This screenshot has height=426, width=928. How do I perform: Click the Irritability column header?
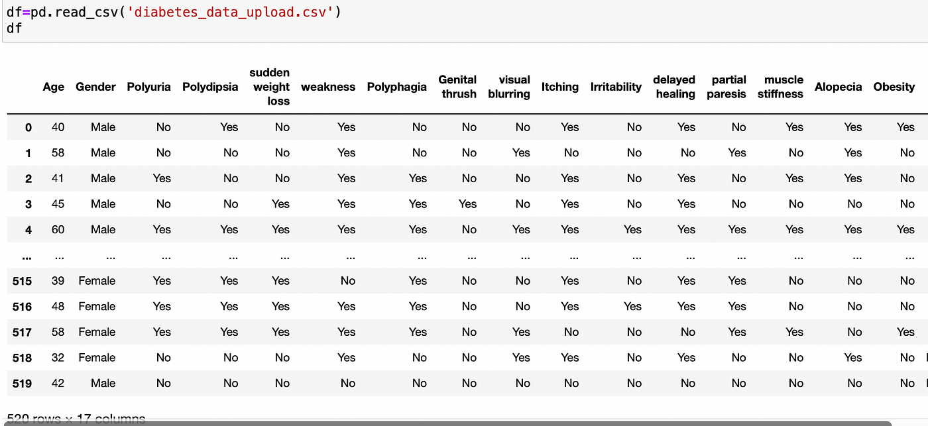pyautogui.click(x=616, y=87)
